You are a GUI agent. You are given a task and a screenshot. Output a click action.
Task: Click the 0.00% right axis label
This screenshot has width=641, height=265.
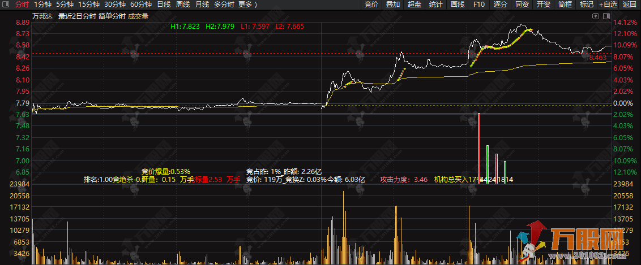click(624, 103)
